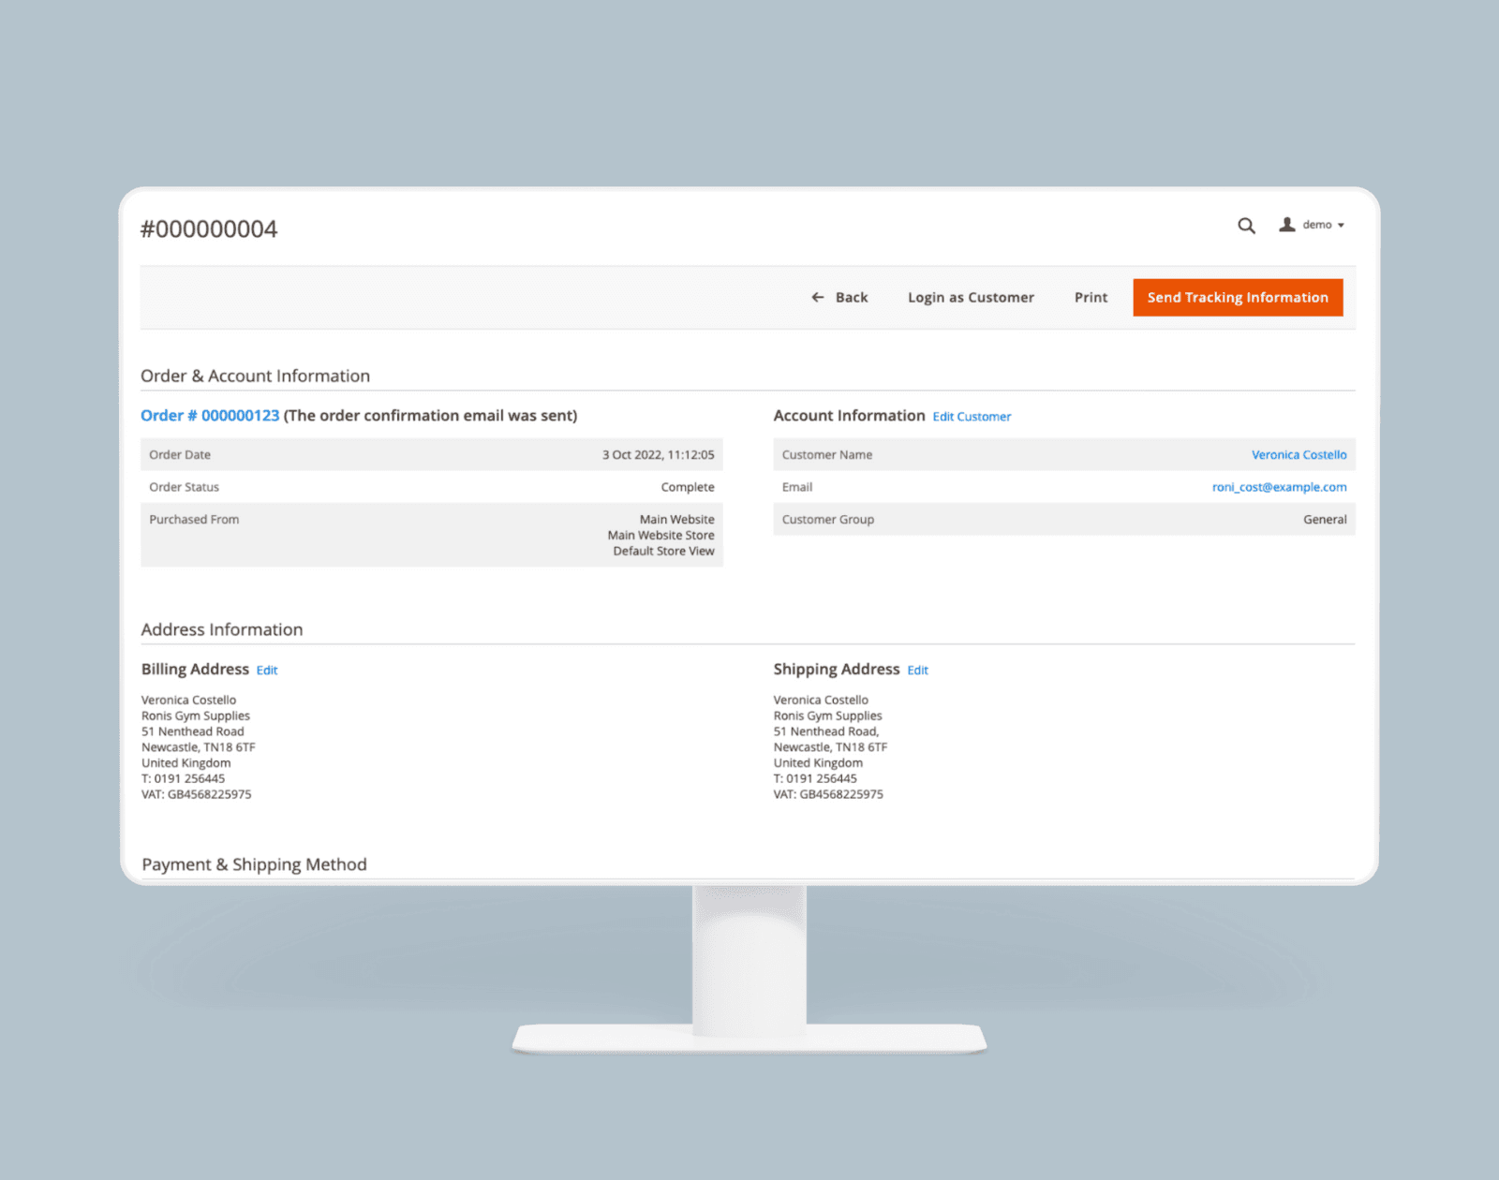The width and height of the screenshot is (1499, 1180).
Task: Open Veronica Costello customer name link
Action: click(x=1299, y=454)
